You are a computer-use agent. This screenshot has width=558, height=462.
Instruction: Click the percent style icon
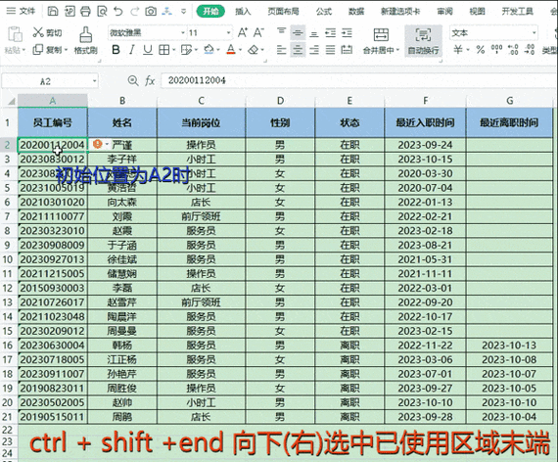481,50
